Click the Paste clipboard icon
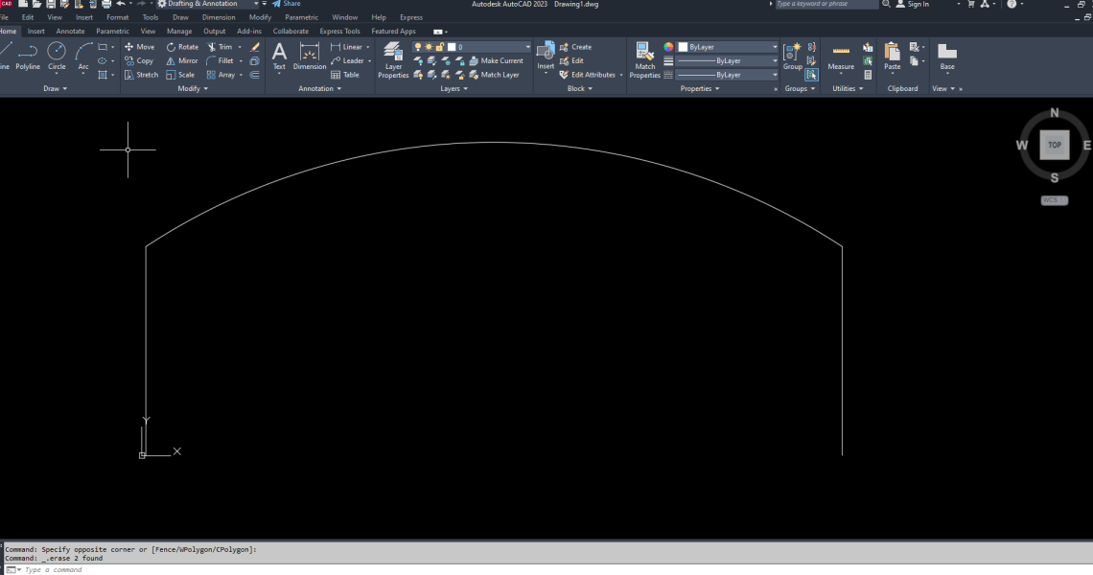Screen dimensions: 1093x575 893,56
